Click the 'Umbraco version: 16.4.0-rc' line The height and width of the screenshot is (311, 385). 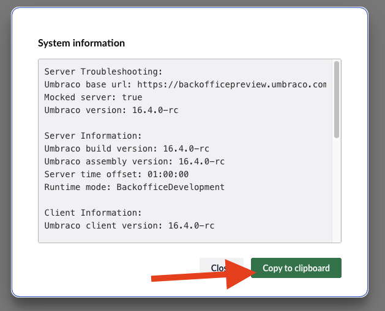[x=111, y=110]
